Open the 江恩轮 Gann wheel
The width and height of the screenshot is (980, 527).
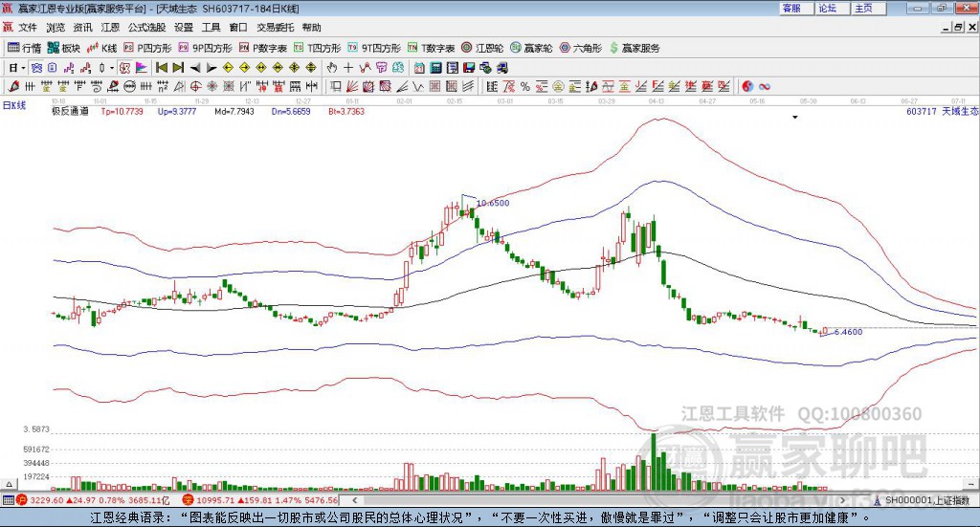[x=482, y=48]
